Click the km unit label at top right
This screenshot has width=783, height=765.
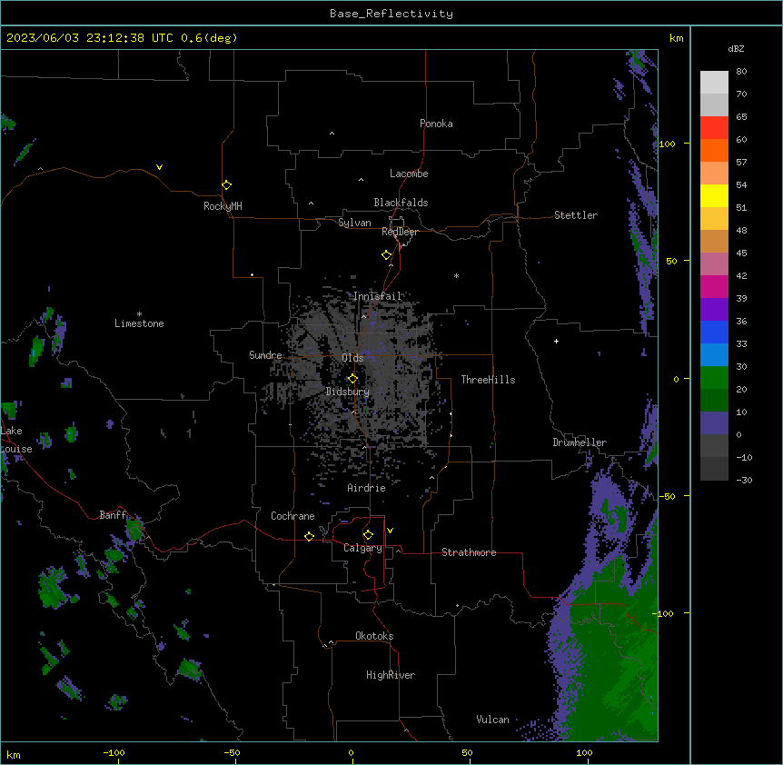(677, 38)
